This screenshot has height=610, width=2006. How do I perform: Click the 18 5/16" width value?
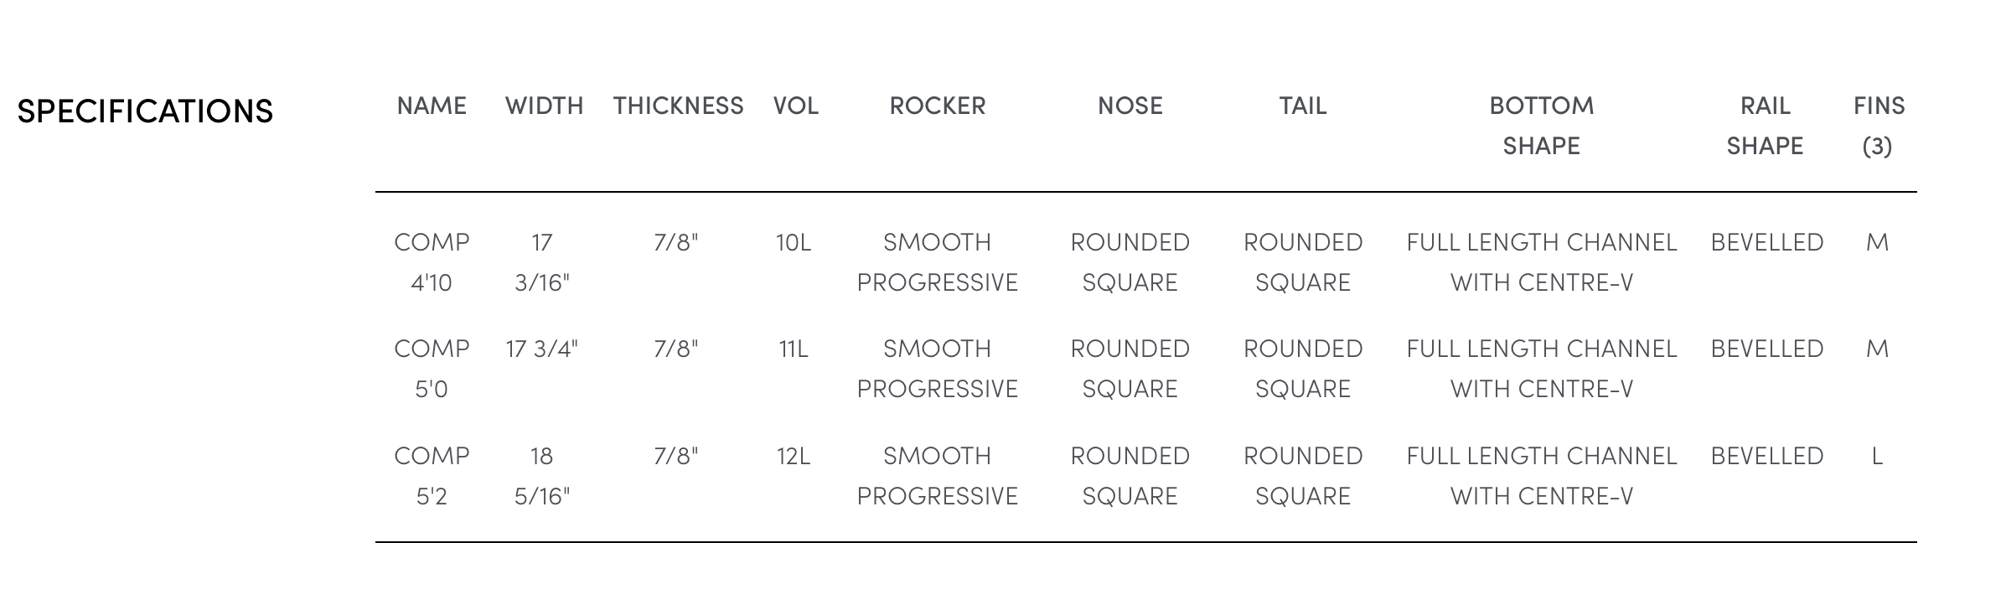(x=542, y=476)
